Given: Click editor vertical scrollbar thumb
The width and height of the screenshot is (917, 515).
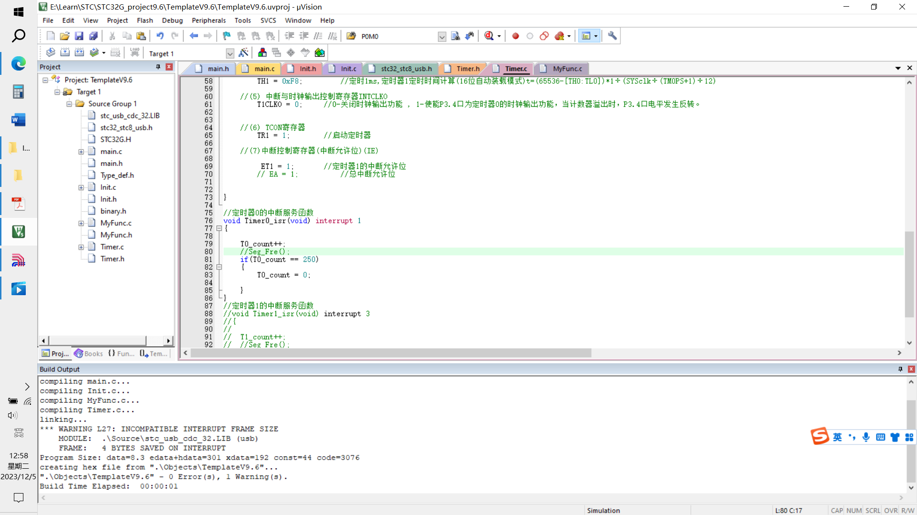Looking at the screenshot, I should pyautogui.click(x=909, y=274).
